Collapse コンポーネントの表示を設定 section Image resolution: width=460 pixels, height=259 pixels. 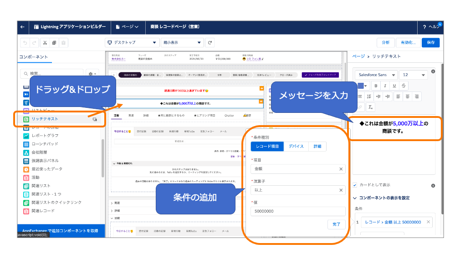tap(381, 198)
